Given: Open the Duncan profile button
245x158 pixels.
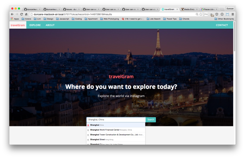Looking at the screenshot, I should click(230, 9).
